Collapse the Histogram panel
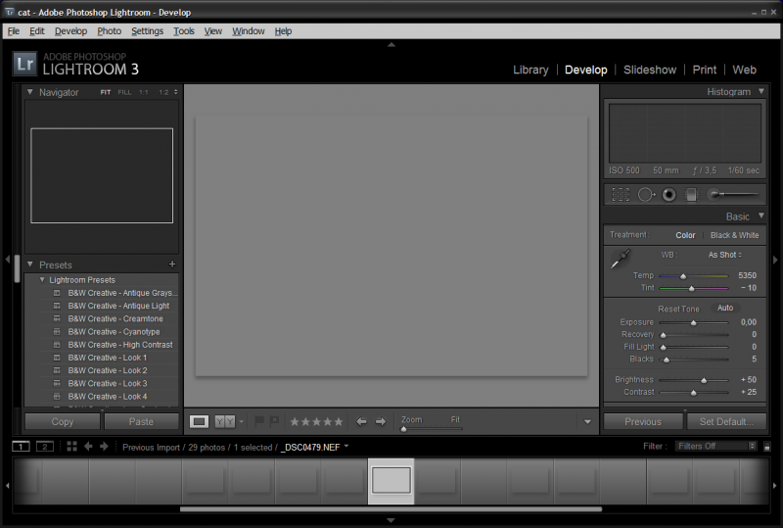 761,91
